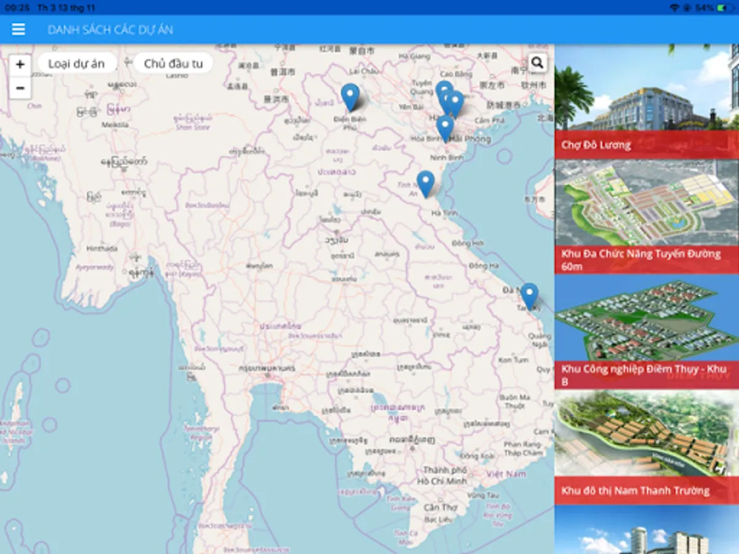Open Khu Đa Chức Năng Tuyến Đường 60m thumbnail
This screenshot has height=554, width=739.
(x=647, y=203)
